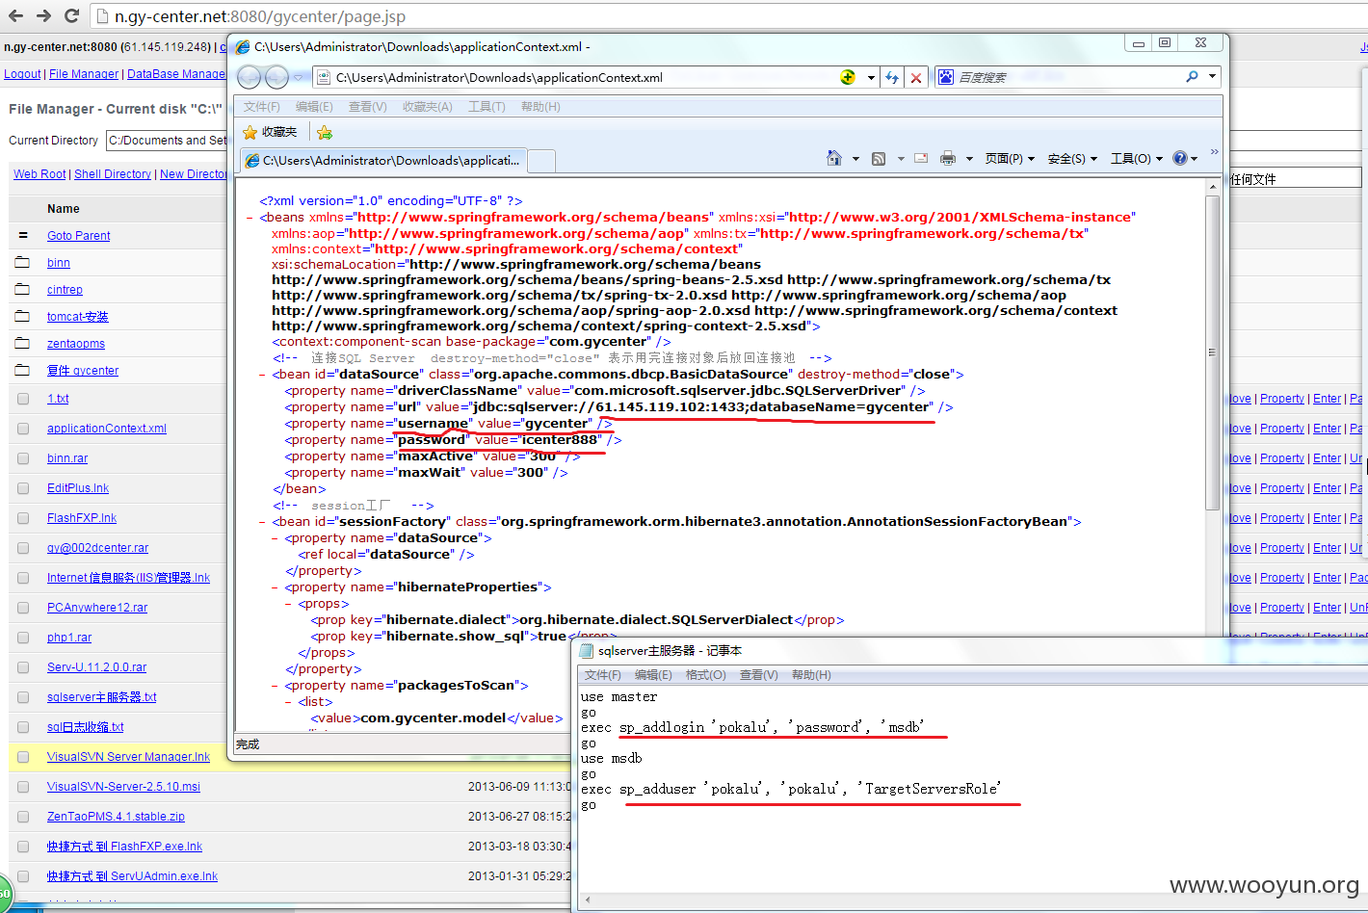
Task: Tick checkbox for php1.rar
Action: click(x=23, y=638)
